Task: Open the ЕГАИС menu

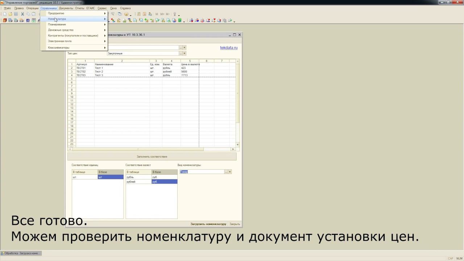Action: coord(91,8)
